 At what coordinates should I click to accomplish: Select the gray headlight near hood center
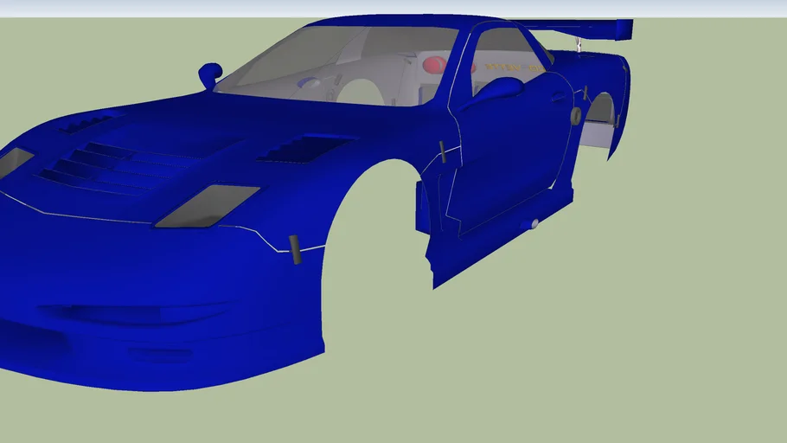tap(208, 207)
